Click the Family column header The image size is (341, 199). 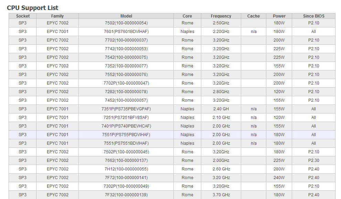coord(57,16)
